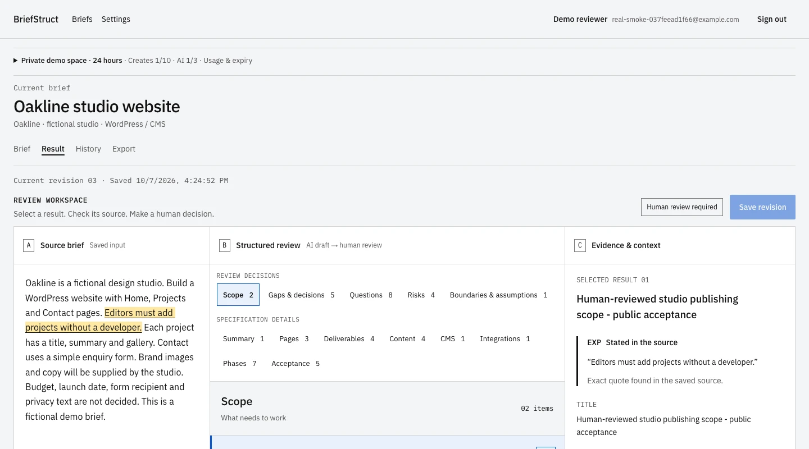The width and height of the screenshot is (809, 449).
Task: Open the Deliverables 4 specification detail
Action: pos(349,338)
